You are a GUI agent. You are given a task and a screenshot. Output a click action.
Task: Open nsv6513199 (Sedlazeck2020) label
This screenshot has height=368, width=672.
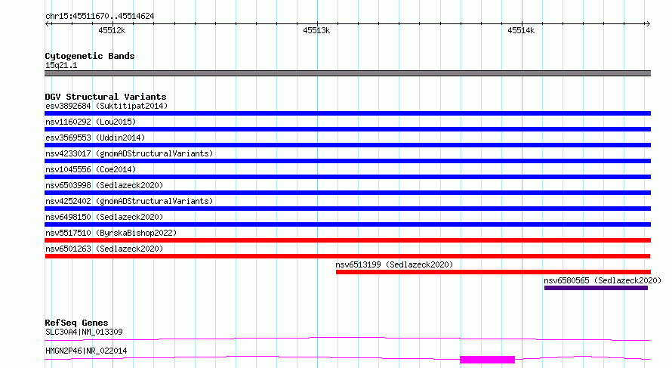(x=394, y=264)
